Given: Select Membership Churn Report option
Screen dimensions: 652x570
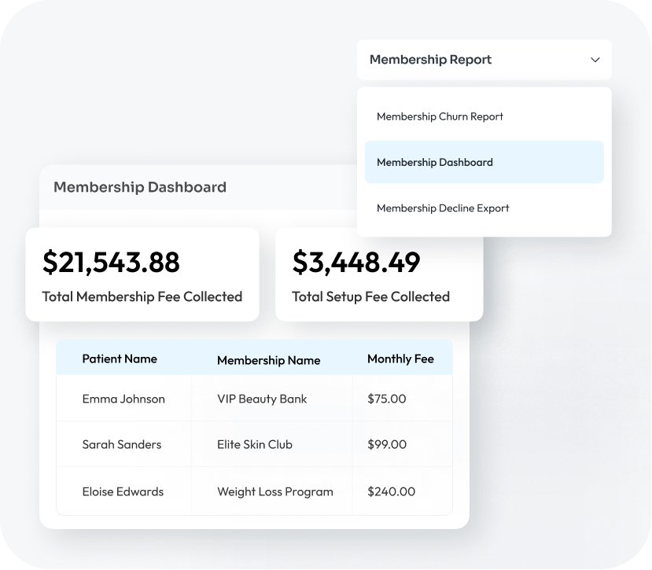Looking at the screenshot, I should pos(440,116).
